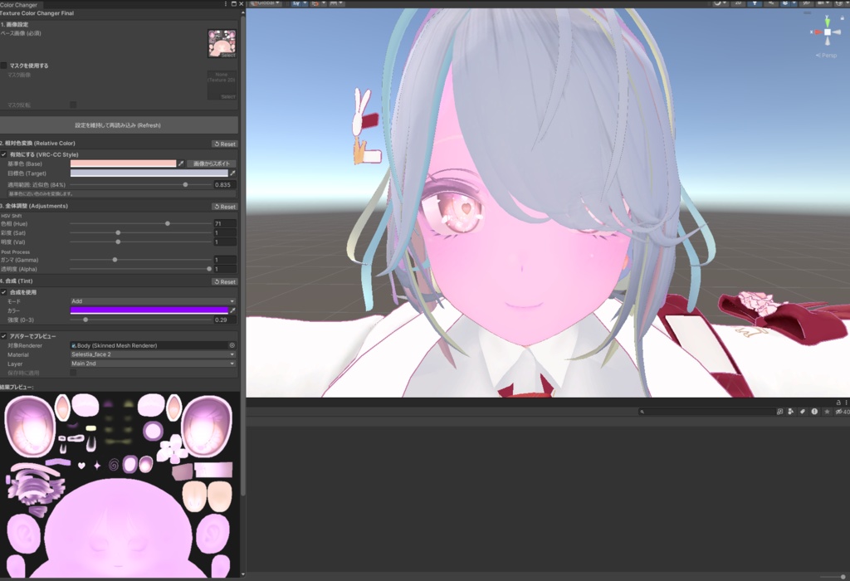Open the モード dropdown currently set to Add
The width and height of the screenshot is (850, 581).
(152, 301)
